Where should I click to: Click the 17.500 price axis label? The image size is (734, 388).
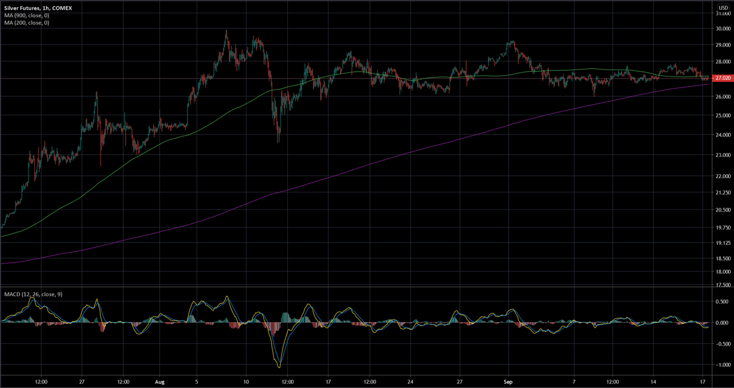click(722, 285)
